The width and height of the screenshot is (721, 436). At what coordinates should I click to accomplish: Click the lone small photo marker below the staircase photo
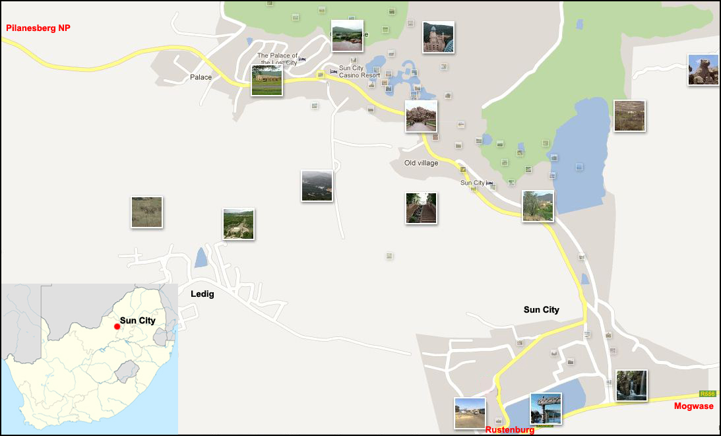coord(389,256)
